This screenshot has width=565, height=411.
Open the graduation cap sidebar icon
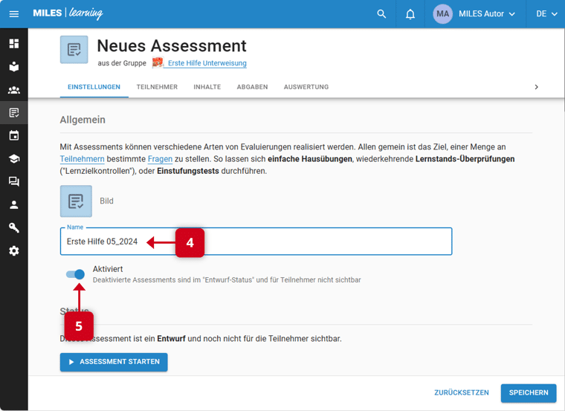14,159
